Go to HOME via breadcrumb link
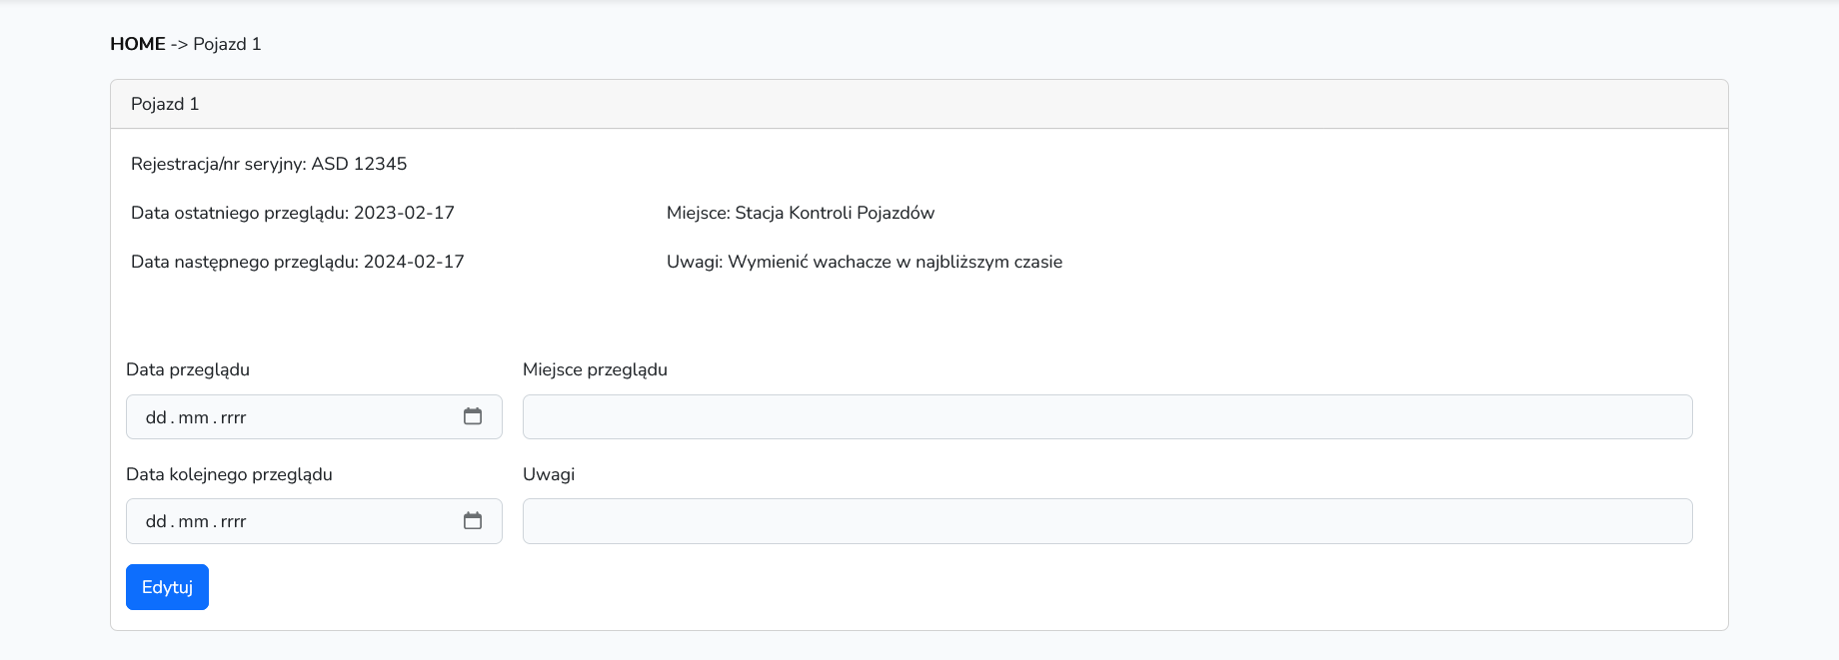 pos(138,44)
